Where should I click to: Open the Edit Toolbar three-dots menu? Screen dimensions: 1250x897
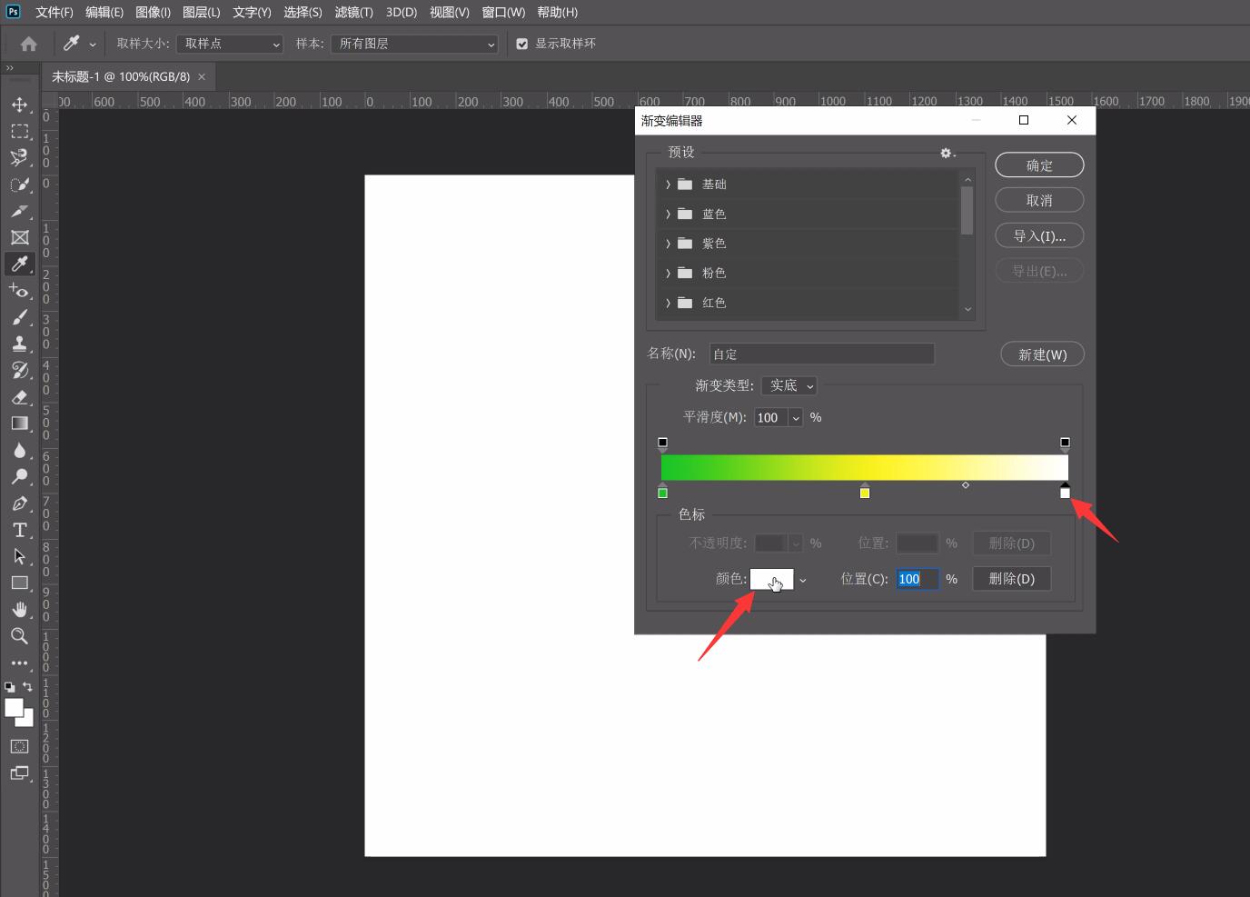click(19, 663)
